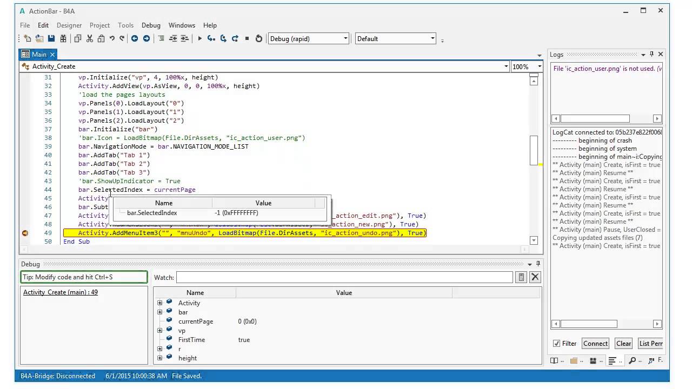Click the Increase indent icon
Image resolution: width=692 pixels, height=389 pixels.
click(185, 38)
